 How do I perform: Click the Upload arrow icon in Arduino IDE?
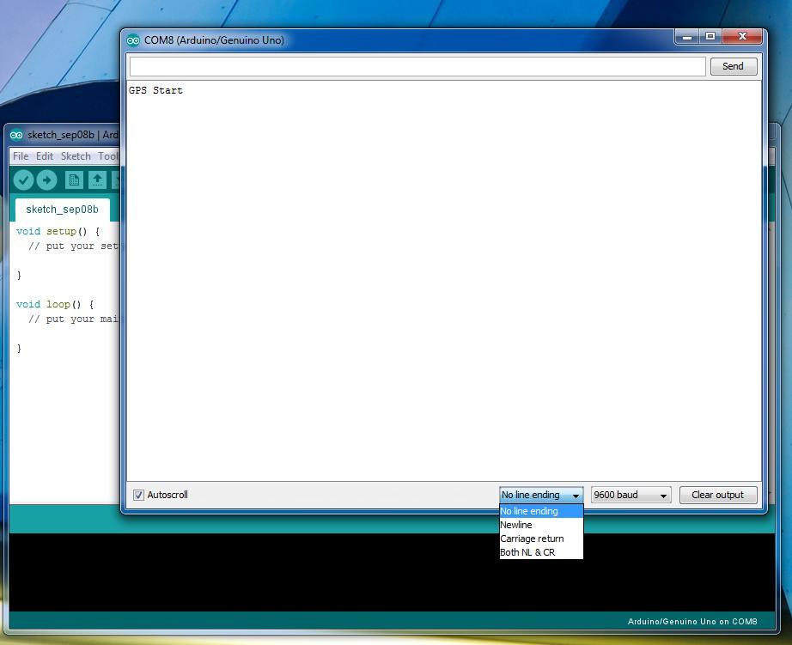46,180
